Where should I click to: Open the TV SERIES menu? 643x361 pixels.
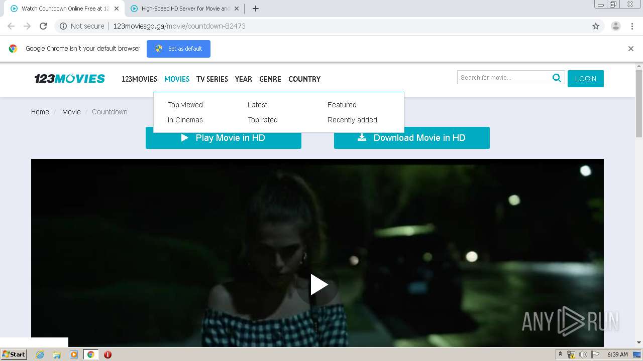212,79
